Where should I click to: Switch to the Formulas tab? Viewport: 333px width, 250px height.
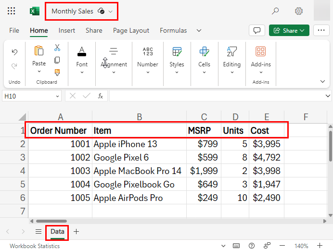pos(173,31)
